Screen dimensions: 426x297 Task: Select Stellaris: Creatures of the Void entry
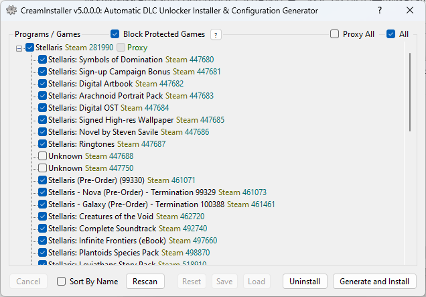point(100,217)
